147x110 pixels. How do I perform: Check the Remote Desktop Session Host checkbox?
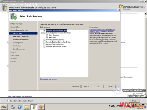point(45,30)
